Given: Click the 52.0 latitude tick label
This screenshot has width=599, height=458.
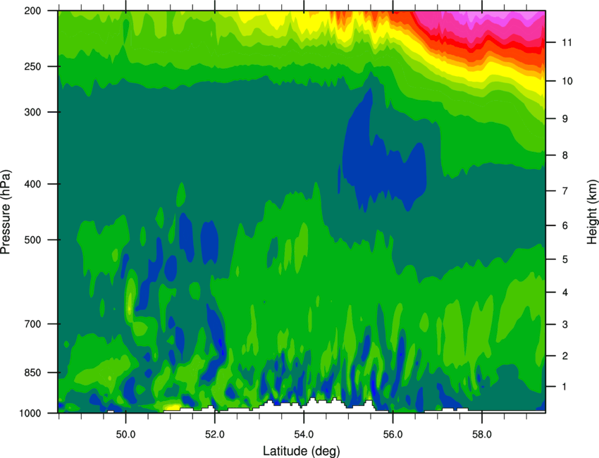Looking at the screenshot, I should click(x=215, y=435).
